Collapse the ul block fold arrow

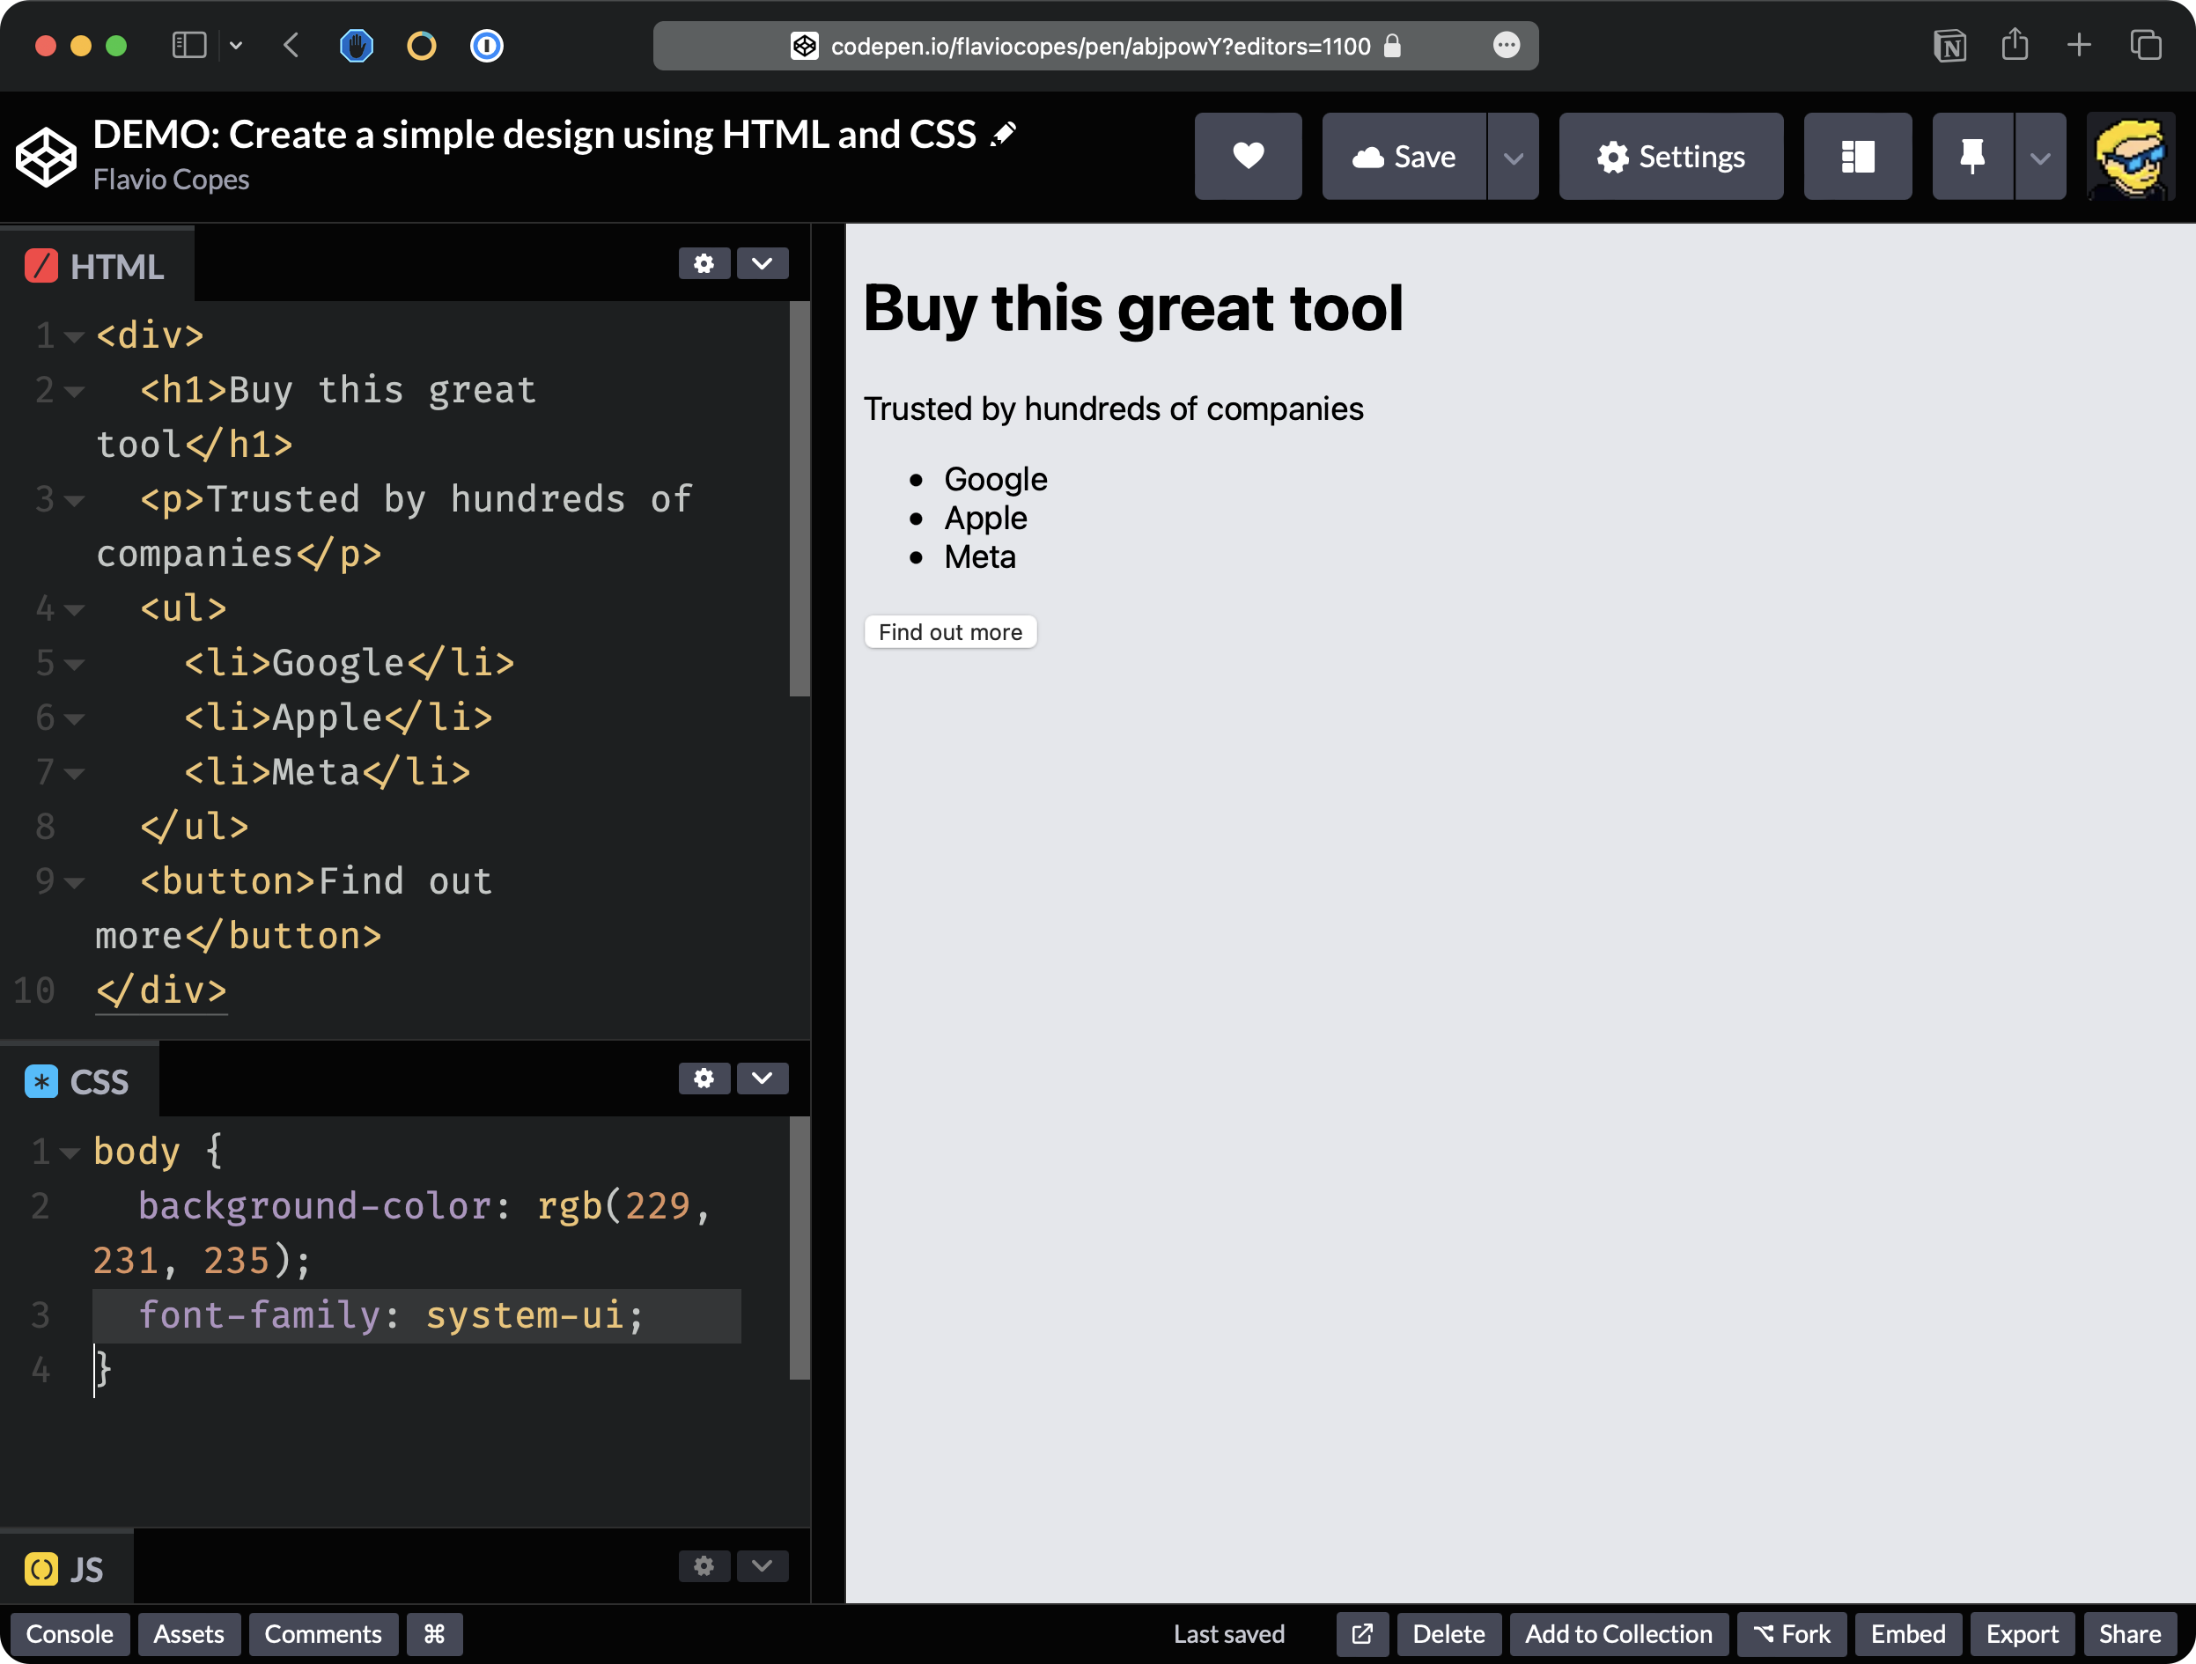point(75,609)
